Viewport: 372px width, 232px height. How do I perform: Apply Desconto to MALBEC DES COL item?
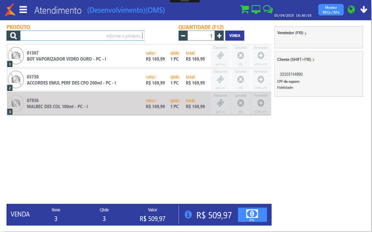coord(220,103)
